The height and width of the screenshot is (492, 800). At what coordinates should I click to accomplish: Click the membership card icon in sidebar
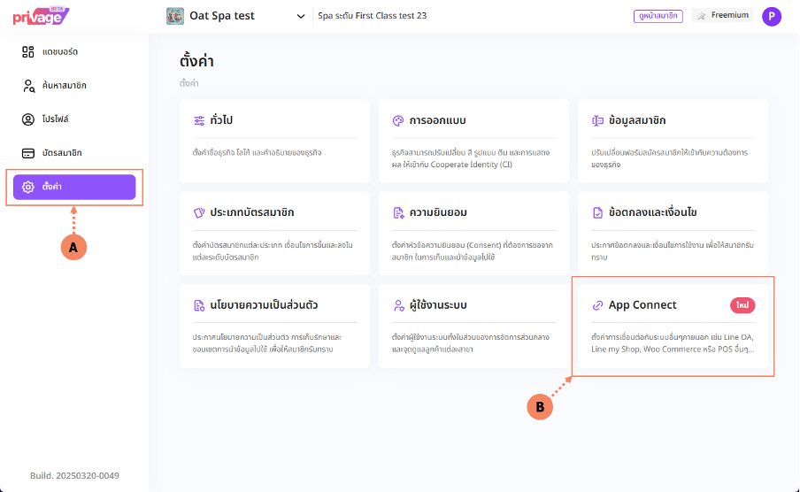point(28,152)
